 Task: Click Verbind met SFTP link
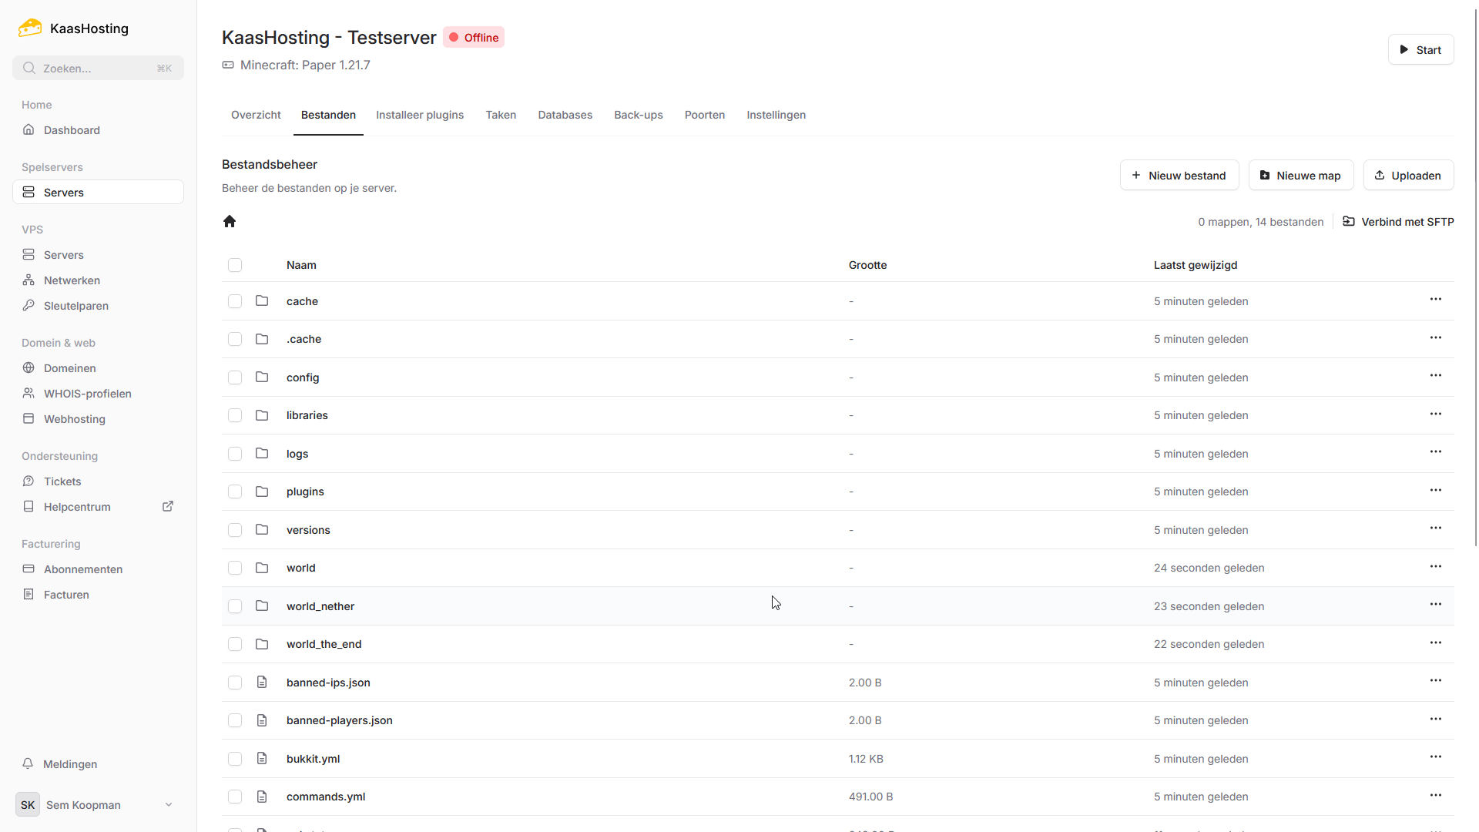click(x=1398, y=222)
